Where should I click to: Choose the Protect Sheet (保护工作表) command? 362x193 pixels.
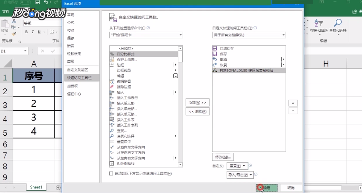click(144, 60)
